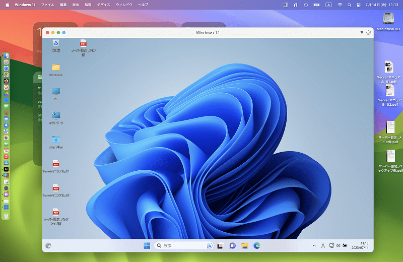Click the IME input mode 'A' indicator

coord(323,246)
